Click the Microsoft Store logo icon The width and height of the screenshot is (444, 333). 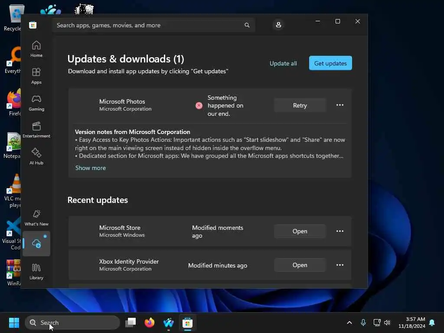(33, 25)
